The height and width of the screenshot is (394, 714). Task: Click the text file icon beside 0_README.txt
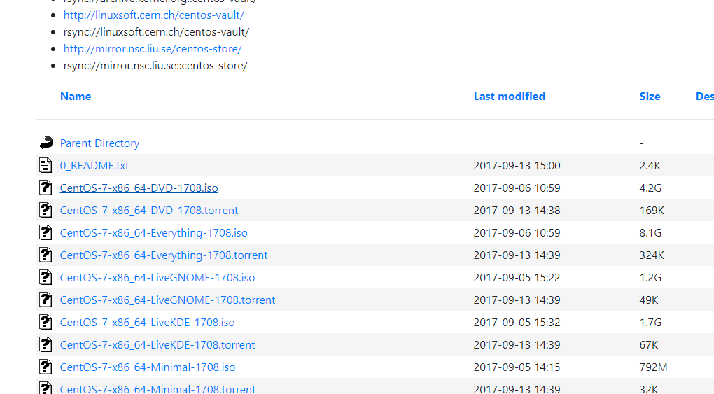pyautogui.click(x=45, y=165)
